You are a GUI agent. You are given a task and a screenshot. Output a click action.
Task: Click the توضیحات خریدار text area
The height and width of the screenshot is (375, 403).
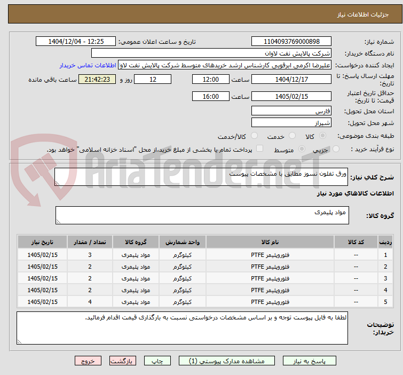pos(182,328)
